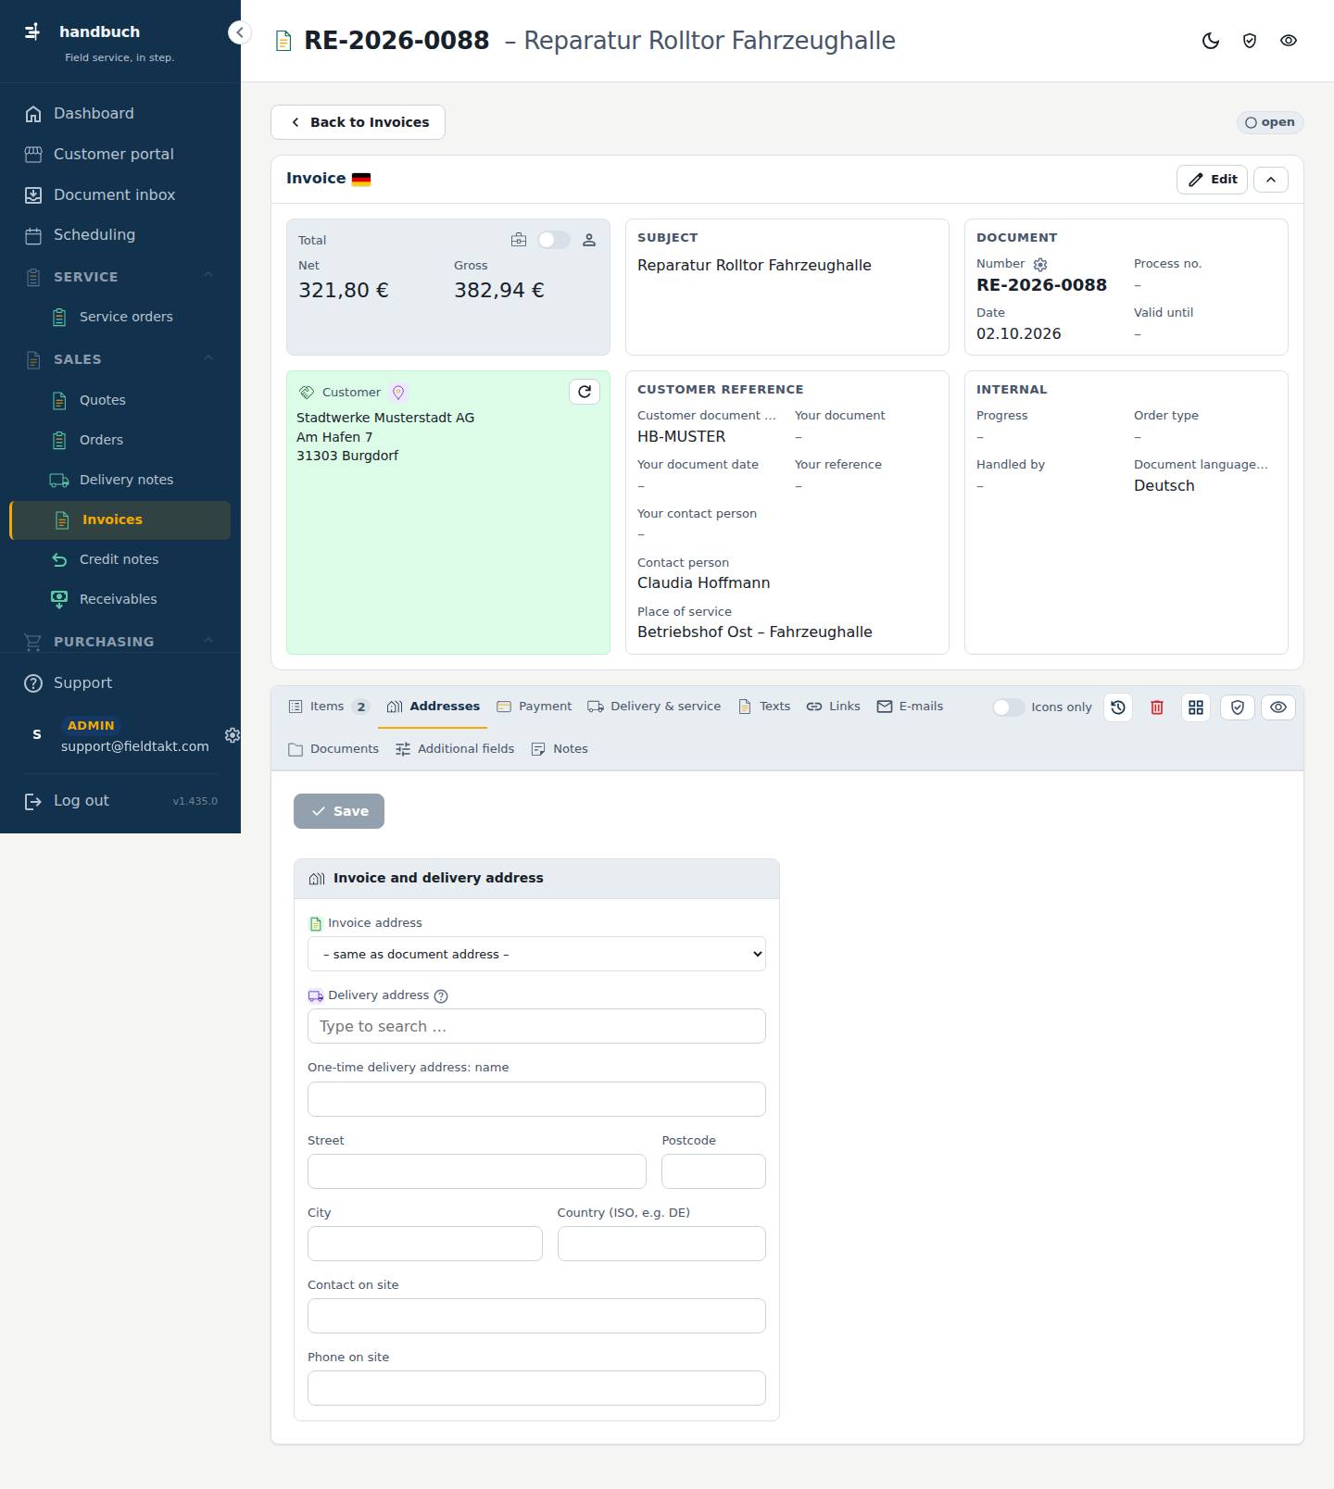Image resolution: width=1334 pixels, height=1489 pixels.
Task: Open user settings gear in sidebar
Action: tap(233, 734)
